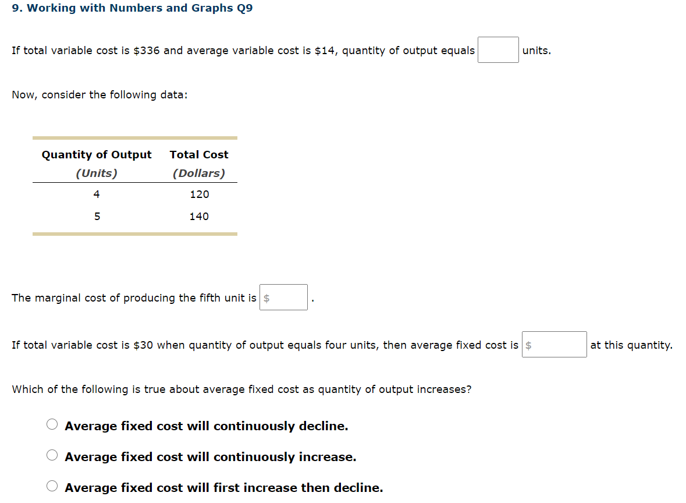Click the question about average fixed cost trend
Image resolution: width=686 pixels, height=503 pixels.
[240, 389]
